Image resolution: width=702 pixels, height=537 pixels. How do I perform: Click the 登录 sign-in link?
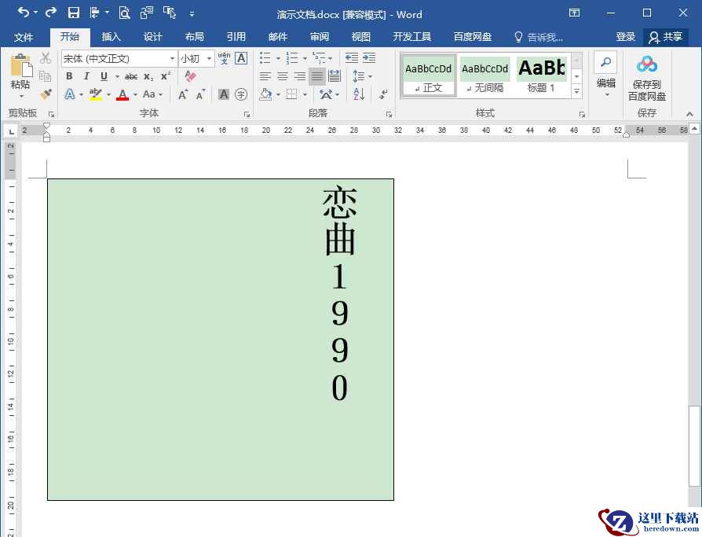click(x=625, y=37)
